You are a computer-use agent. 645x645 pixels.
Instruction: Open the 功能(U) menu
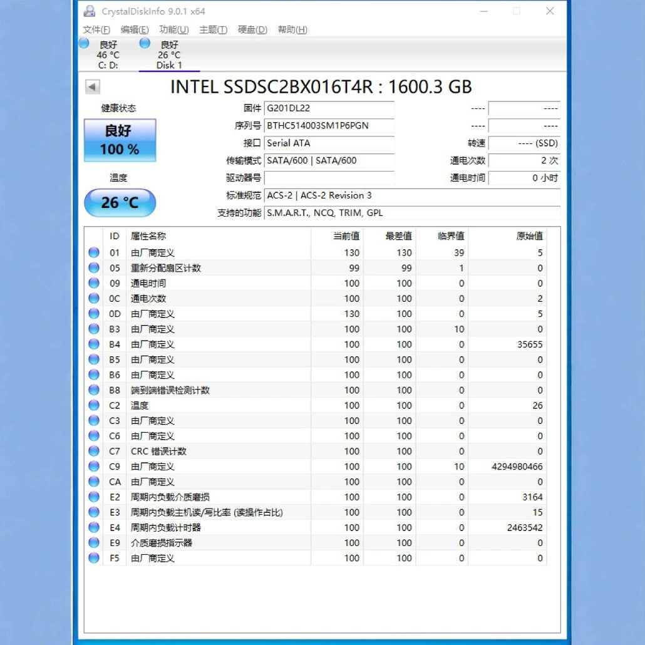(x=173, y=29)
